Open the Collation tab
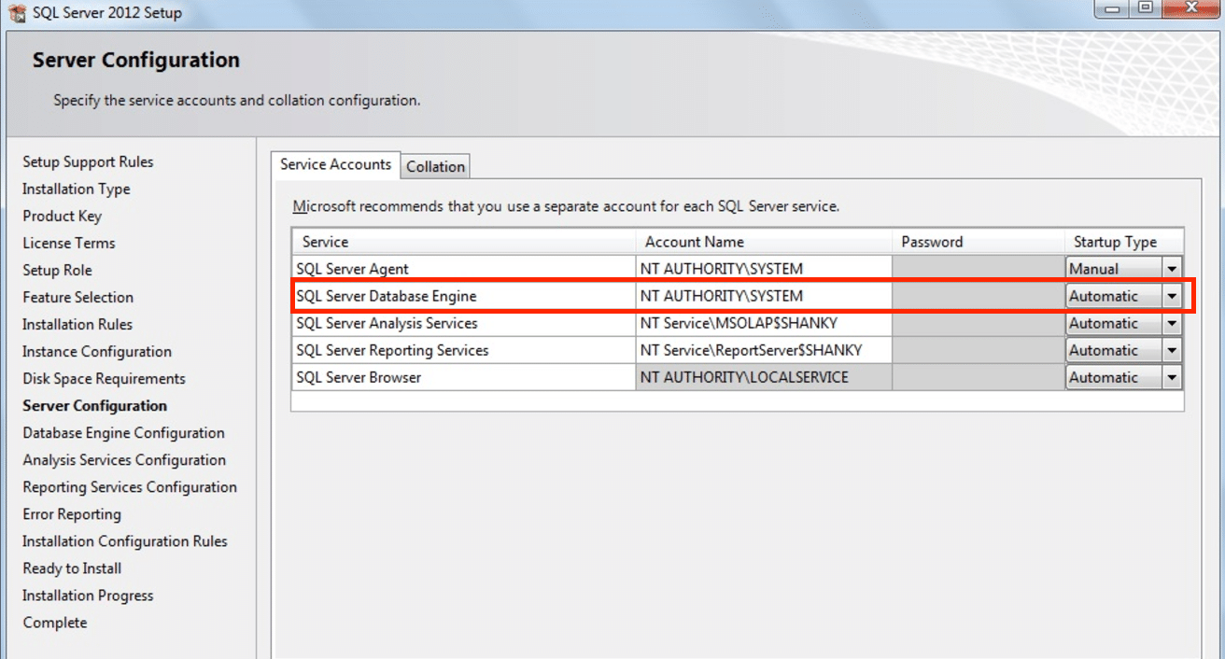 (x=435, y=166)
